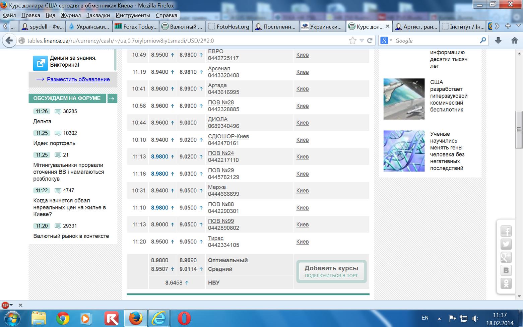
Task: Click in the Google search field
Action: point(436,41)
